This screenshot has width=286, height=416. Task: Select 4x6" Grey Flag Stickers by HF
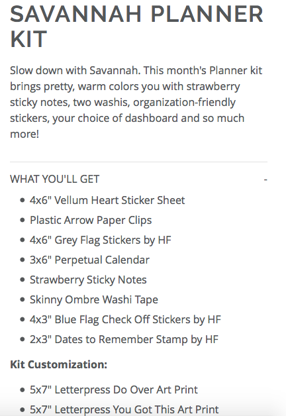point(101,240)
